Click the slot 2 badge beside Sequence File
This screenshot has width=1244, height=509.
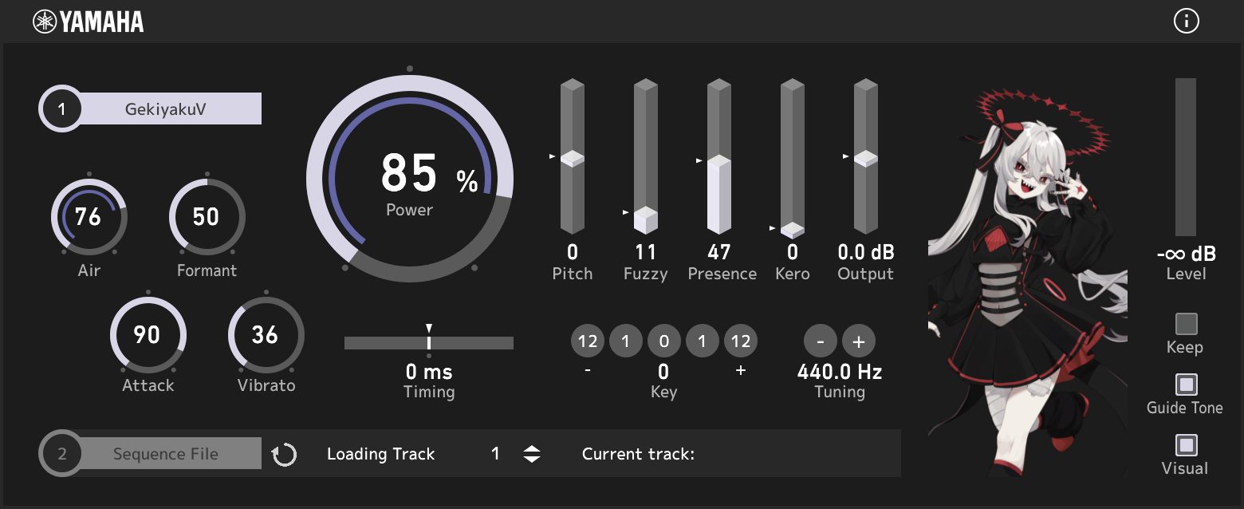[61, 452]
